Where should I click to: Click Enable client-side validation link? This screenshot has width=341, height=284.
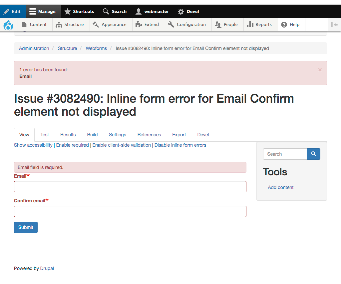(x=122, y=145)
